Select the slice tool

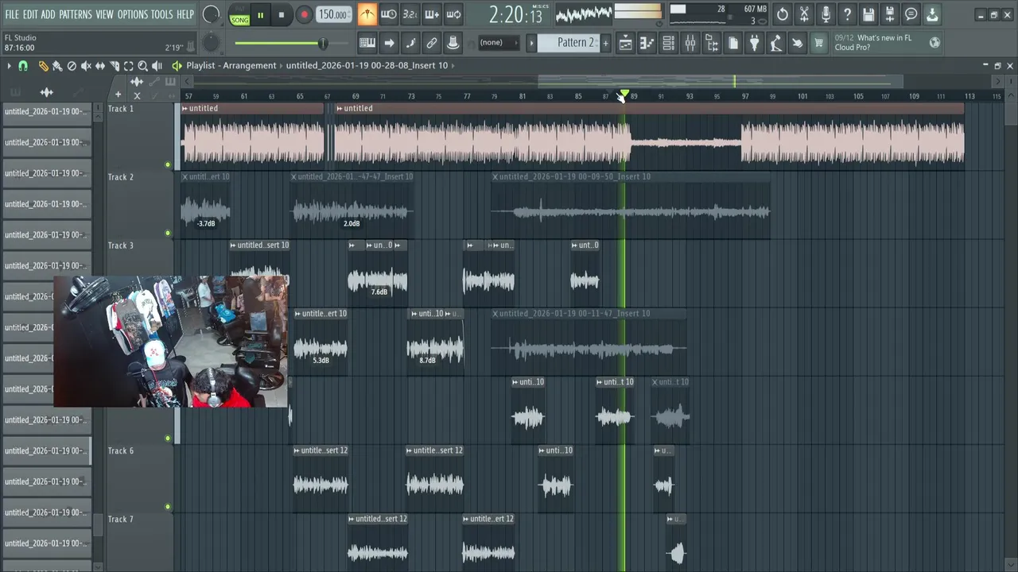click(x=115, y=66)
